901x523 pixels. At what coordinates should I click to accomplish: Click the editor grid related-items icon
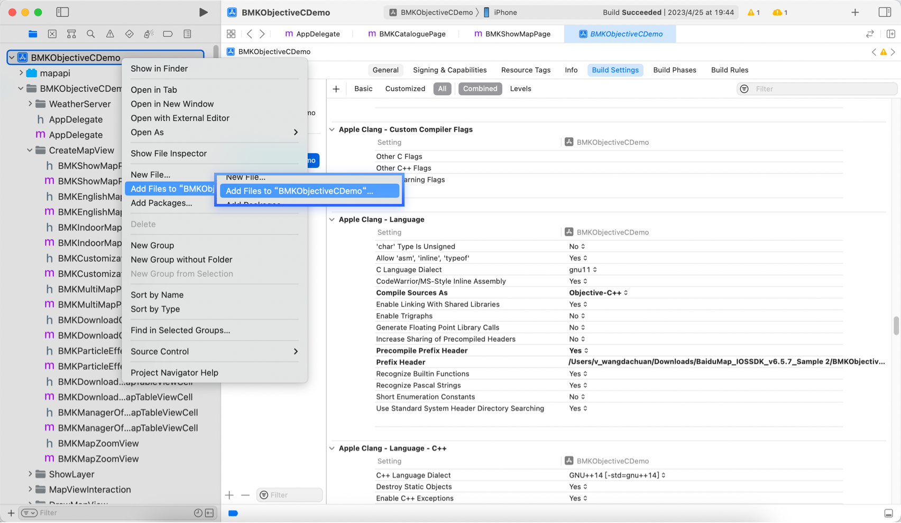[231, 34]
